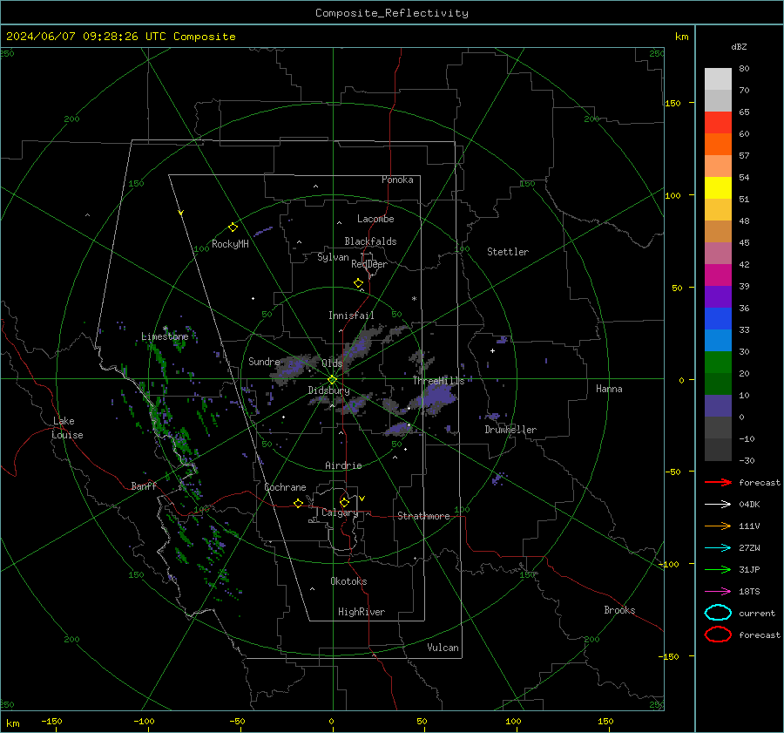784x733 pixels.
Task: Click the Sundre label
Action: [264, 361]
